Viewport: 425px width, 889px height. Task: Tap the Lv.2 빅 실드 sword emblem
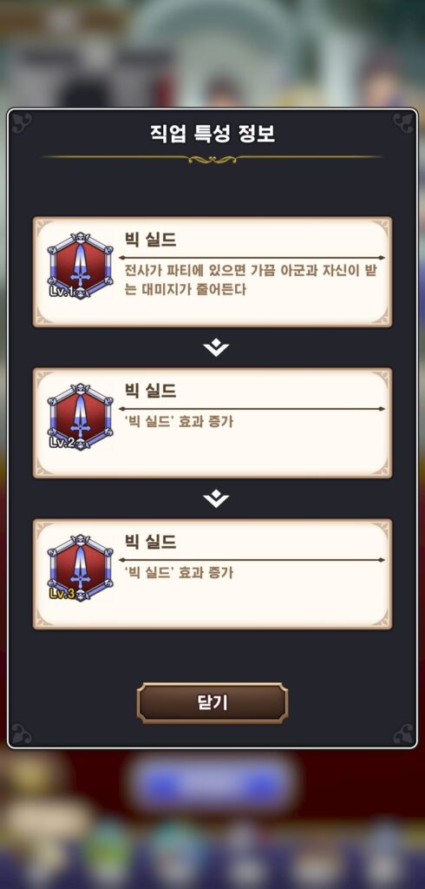(80, 418)
